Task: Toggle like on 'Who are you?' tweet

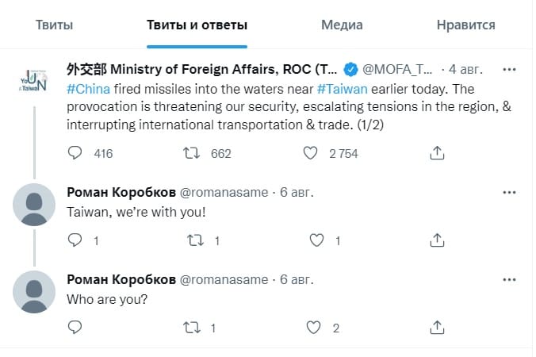Action: pos(313,327)
